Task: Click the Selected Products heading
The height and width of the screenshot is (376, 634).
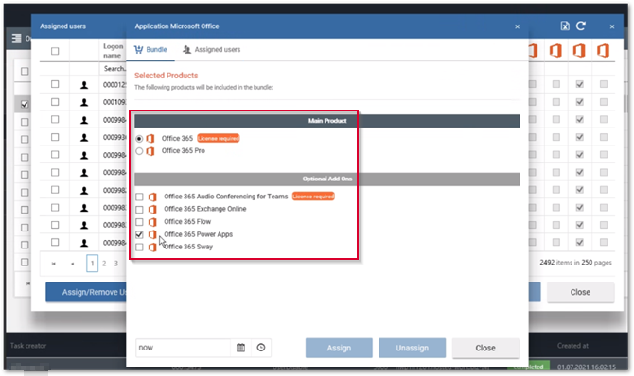Action: coord(167,76)
